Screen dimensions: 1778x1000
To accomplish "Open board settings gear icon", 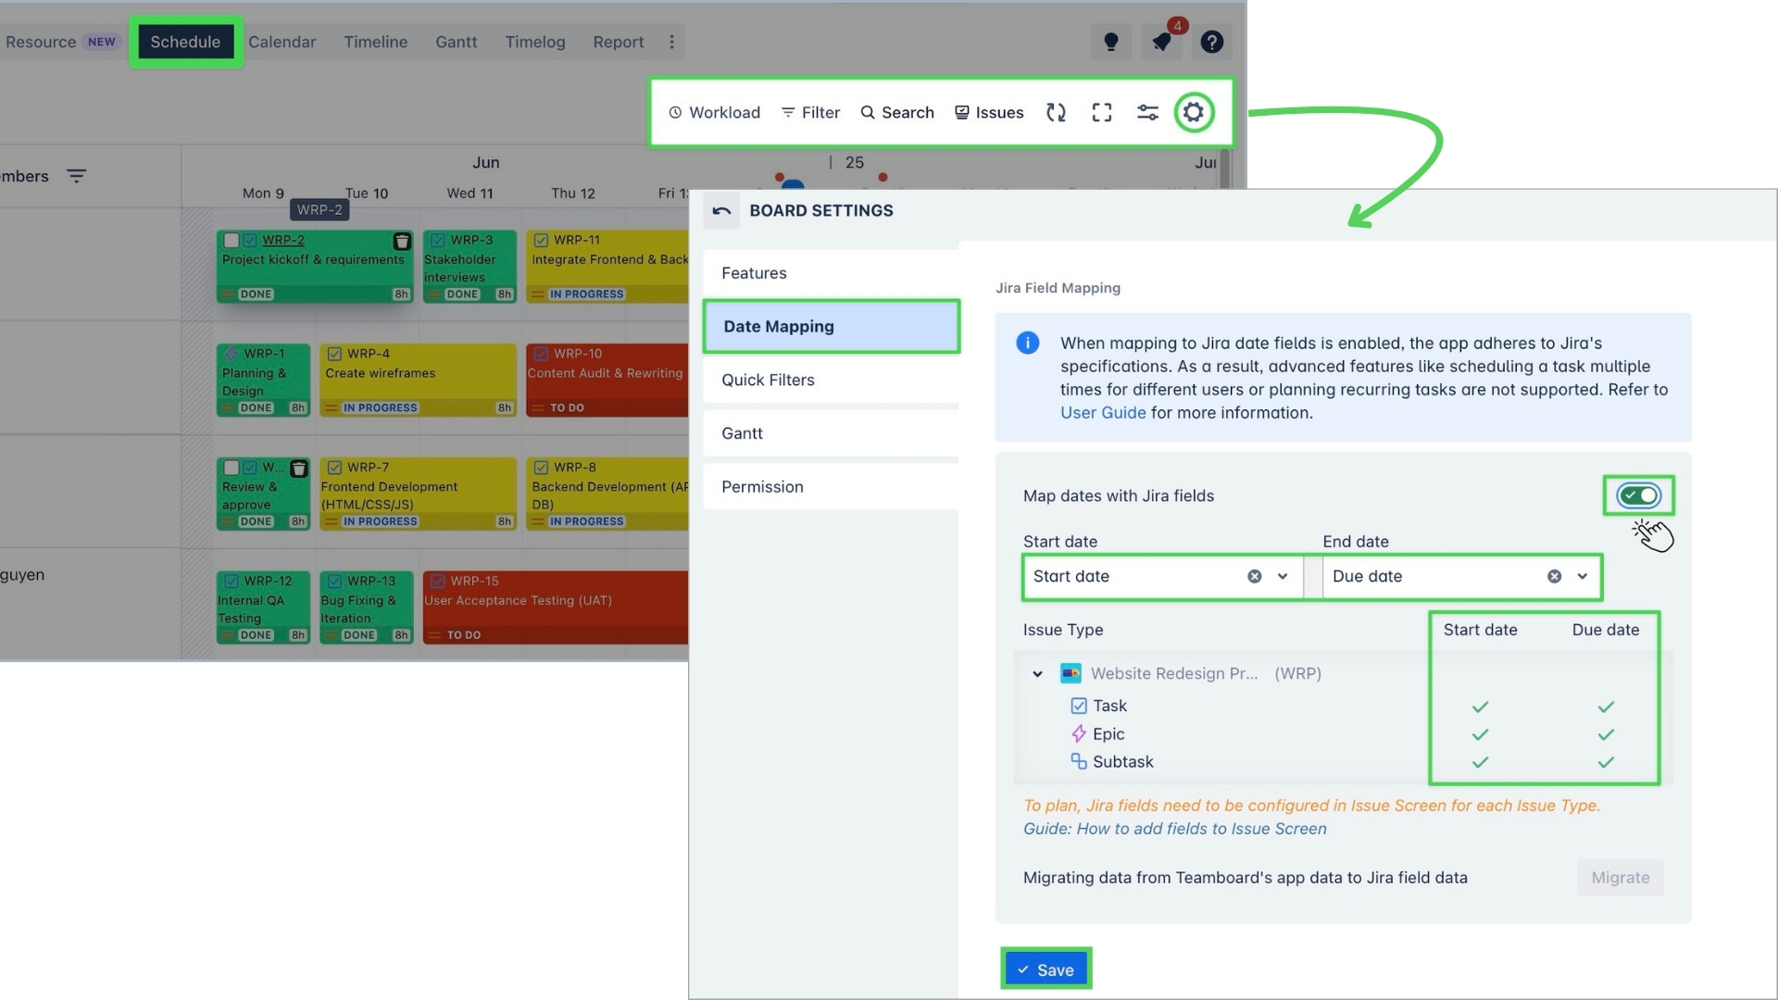I will tap(1194, 112).
